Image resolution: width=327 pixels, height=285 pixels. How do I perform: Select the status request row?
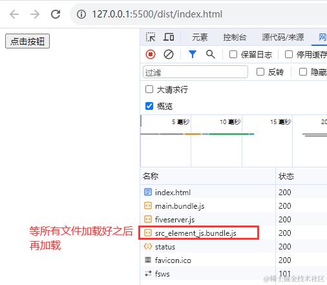click(234, 246)
